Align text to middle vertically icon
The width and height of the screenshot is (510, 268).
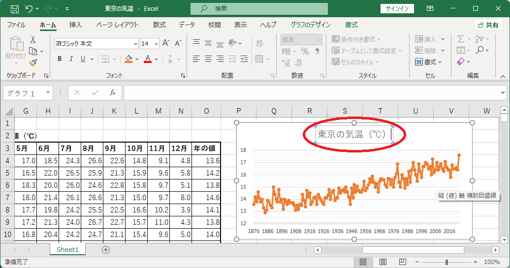[208, 43]
